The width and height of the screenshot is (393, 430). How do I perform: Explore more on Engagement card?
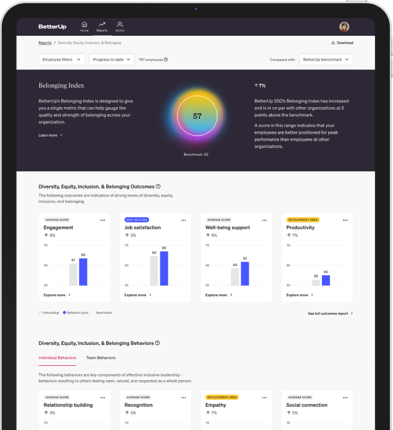[57, 295]
